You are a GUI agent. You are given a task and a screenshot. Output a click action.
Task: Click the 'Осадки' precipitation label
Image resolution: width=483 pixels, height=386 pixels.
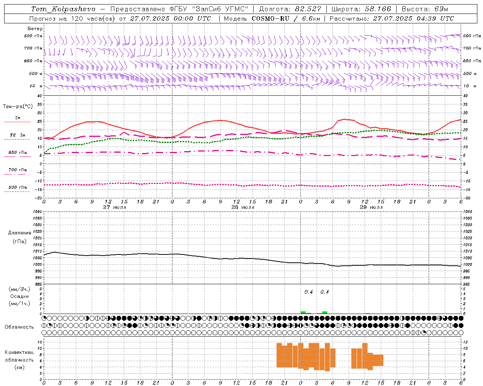click(x=20, y=296)
